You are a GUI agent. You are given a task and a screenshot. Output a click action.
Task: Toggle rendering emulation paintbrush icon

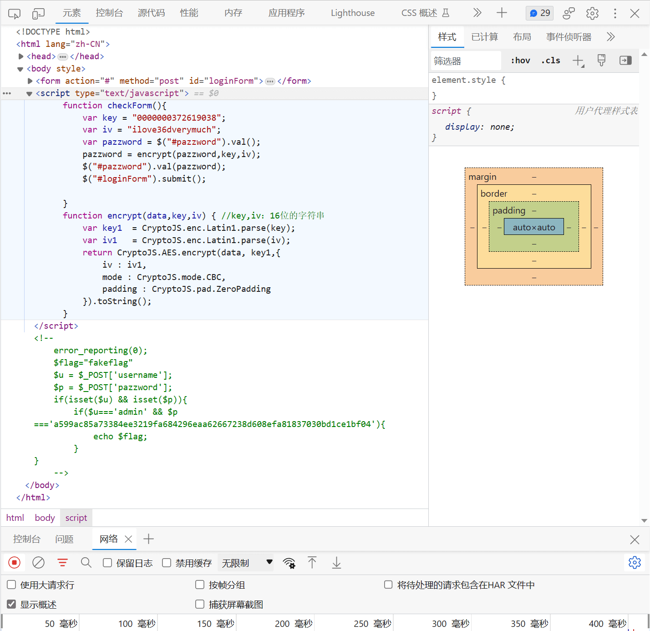601,61
